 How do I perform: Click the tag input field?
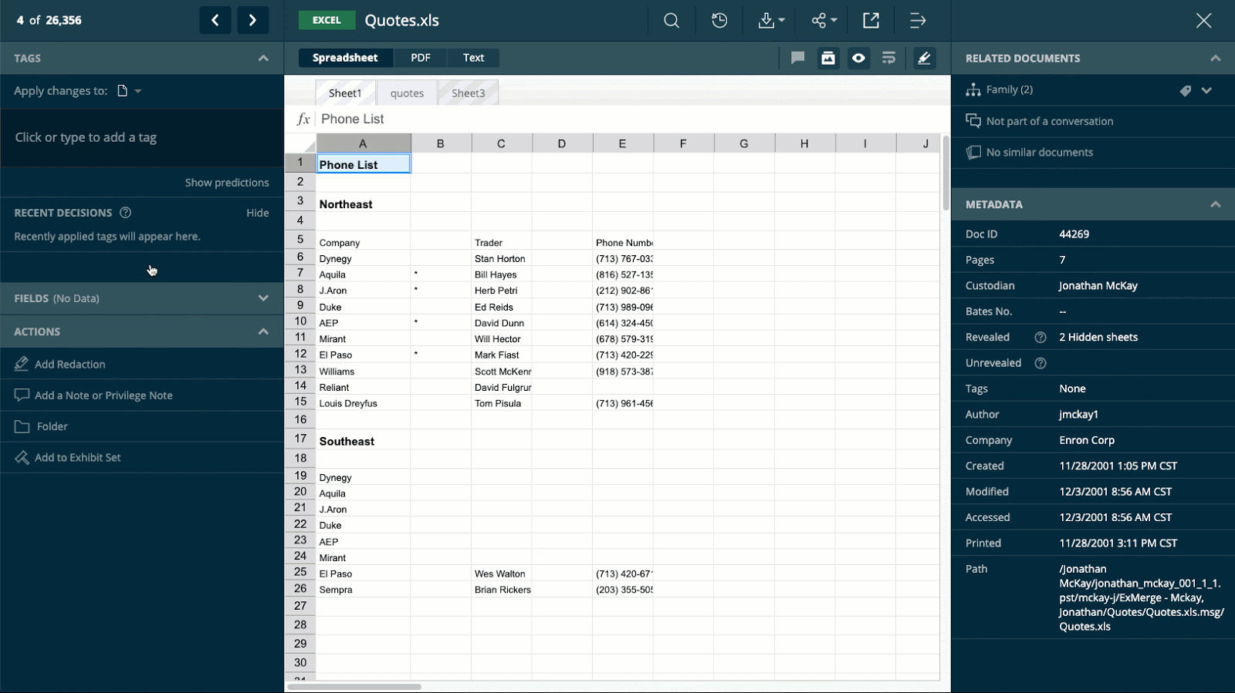point(142,137)
